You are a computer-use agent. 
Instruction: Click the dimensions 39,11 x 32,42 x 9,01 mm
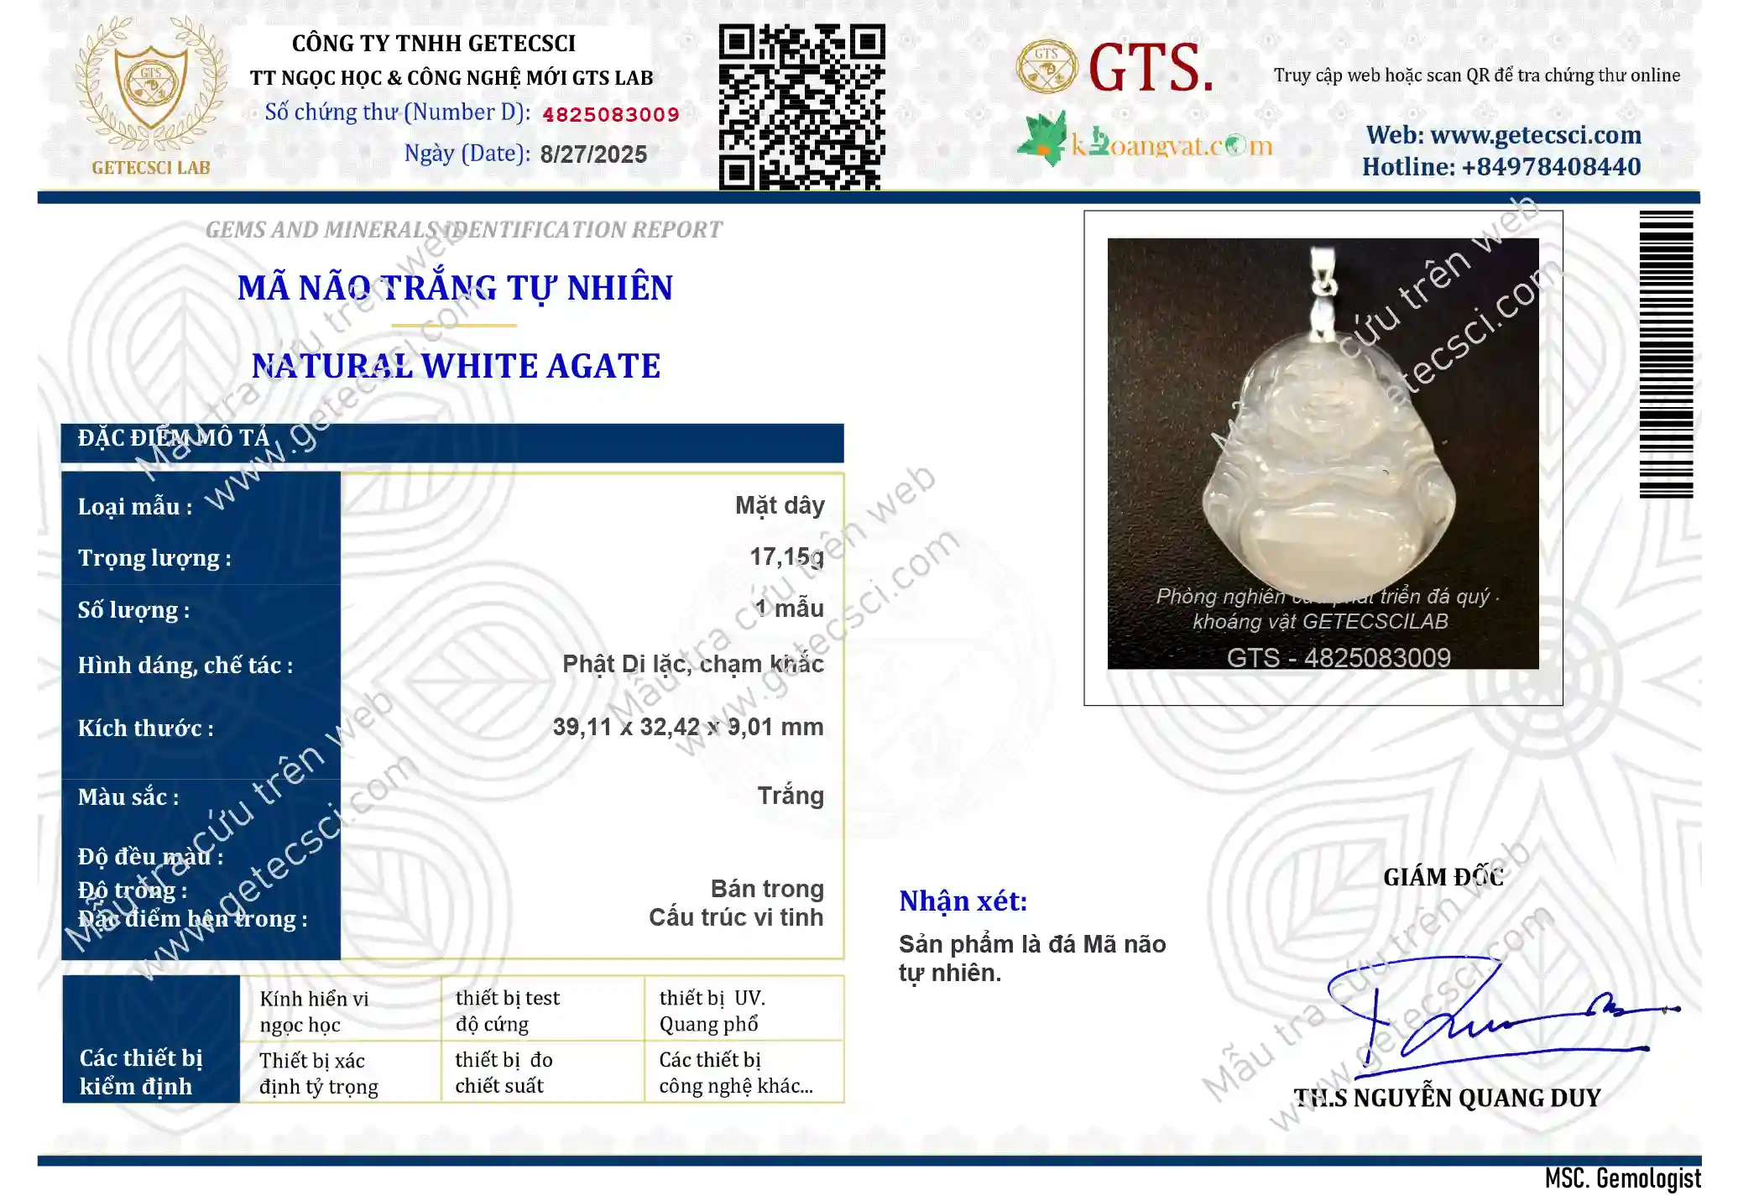(688, 727)
